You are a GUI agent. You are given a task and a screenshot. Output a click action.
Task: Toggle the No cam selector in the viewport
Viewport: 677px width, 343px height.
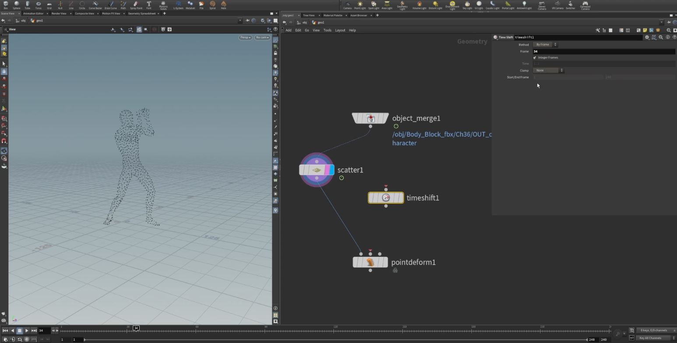click(x=262, y=37)
